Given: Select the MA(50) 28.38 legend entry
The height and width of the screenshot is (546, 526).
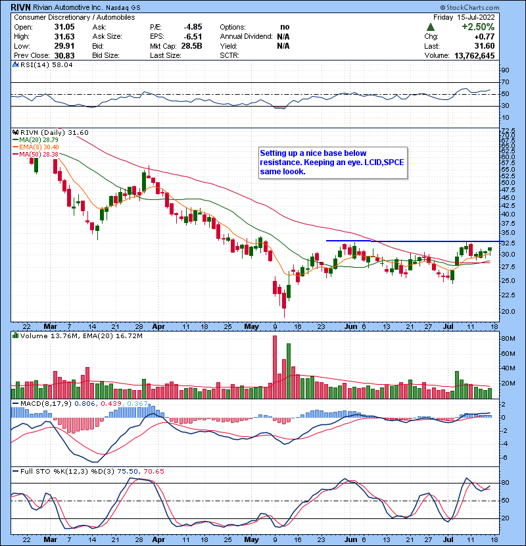Looking at the screenshot, I should [35, 154].
